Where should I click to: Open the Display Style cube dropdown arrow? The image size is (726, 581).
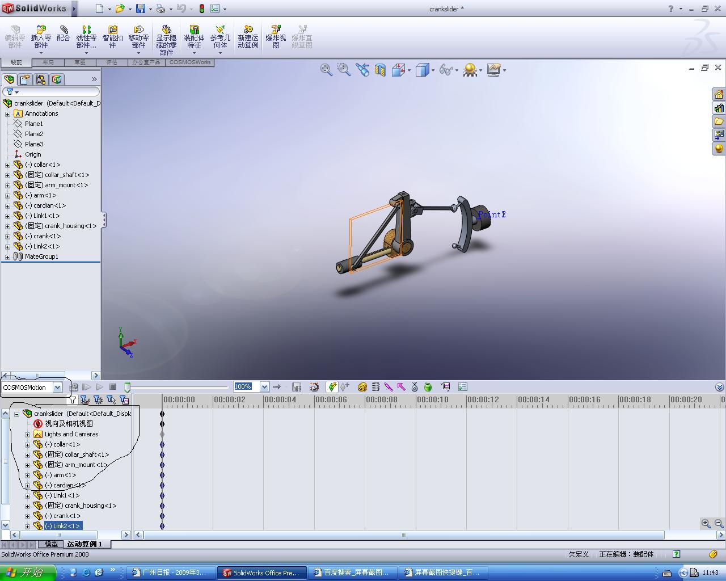tap(433, 70)
